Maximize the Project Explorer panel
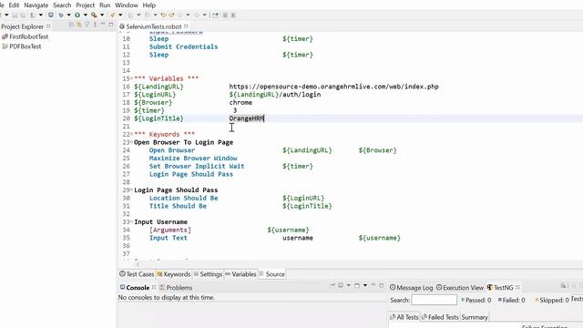The width and height of the screenshot is (583, 328). [x=111, y=25]
